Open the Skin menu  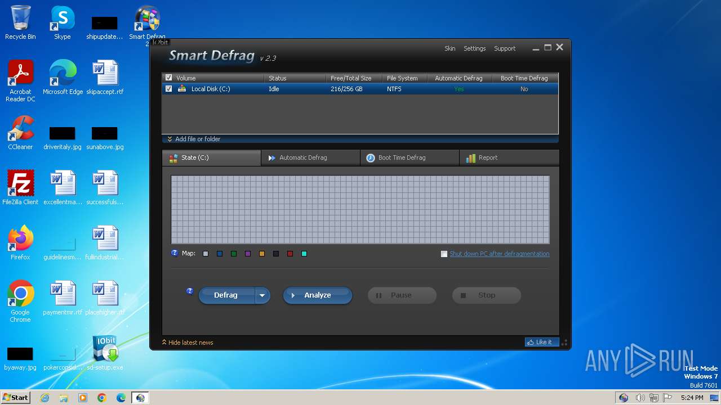pyautogui.click(x=450, y=48)
